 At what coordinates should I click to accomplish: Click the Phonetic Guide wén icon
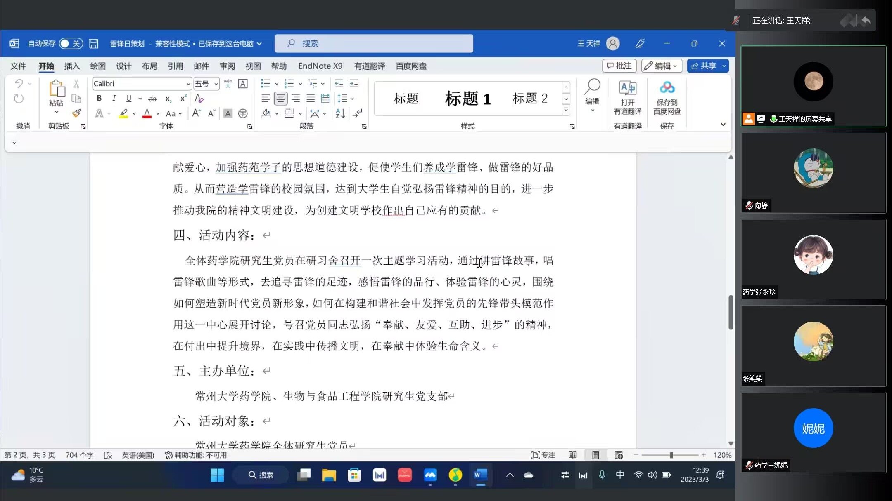click(228, 84)
